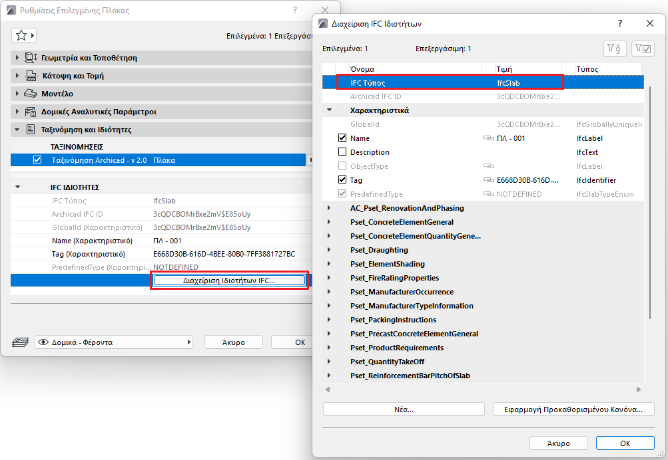668x460 pixels.
Task: Enable the Description attribute checkbox
Action: (342, 152)
